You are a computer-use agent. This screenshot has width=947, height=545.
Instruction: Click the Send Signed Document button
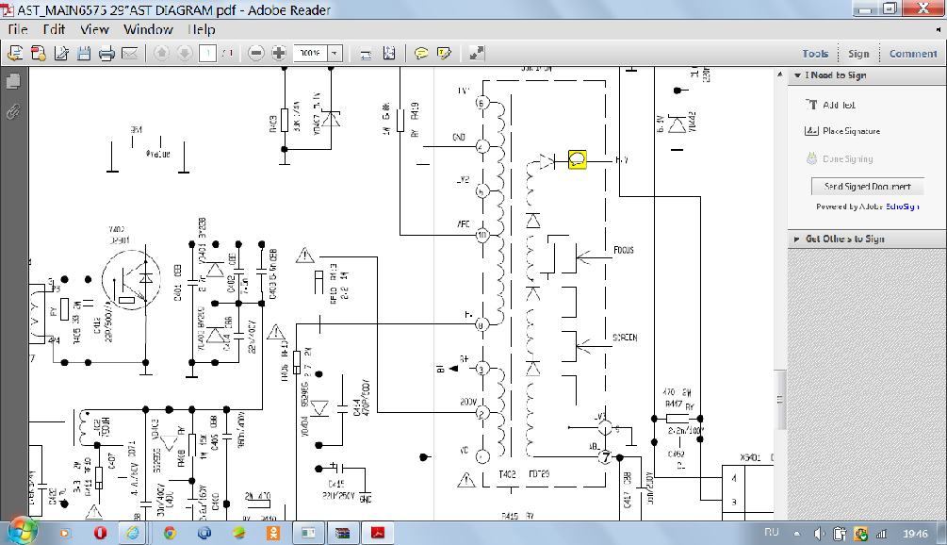pos(867,187)
